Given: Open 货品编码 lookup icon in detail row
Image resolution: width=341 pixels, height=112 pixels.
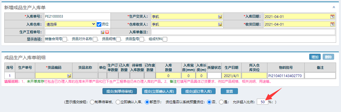Looking at the screenshot, I should [x=69, y=76].
